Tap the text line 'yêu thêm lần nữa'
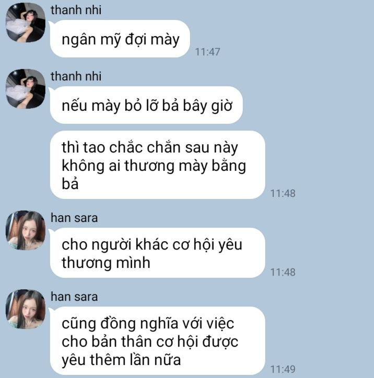This screenshot has height=378, width=374. pyautogui.click(x=121, y=360)
